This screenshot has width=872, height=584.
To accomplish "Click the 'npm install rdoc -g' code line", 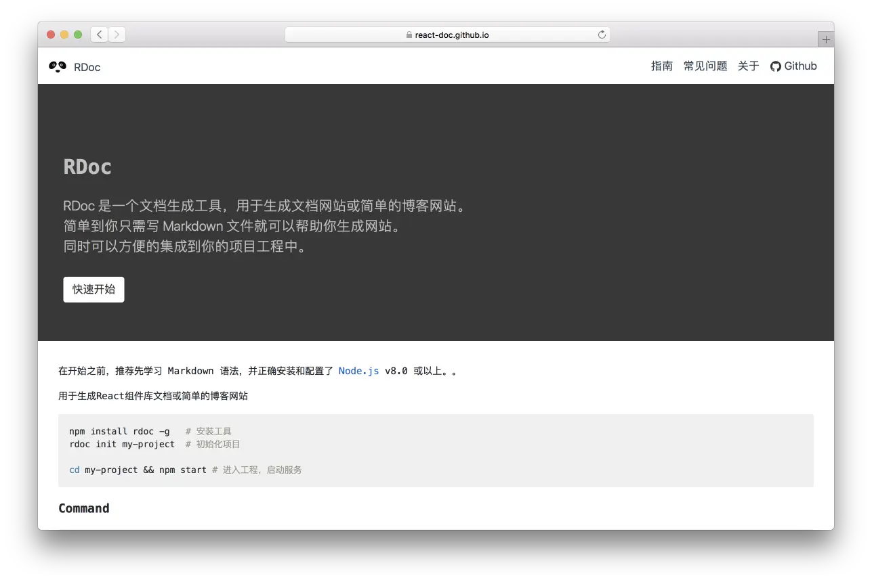I will [119, 431].
